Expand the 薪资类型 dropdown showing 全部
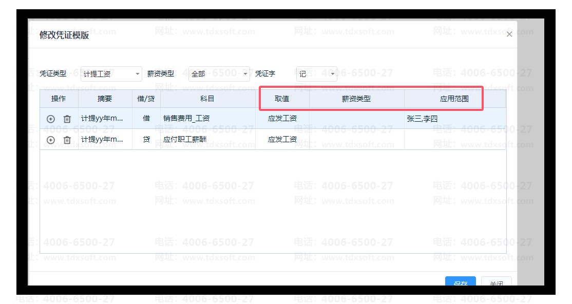572x304 pixels. pos(219,74)
